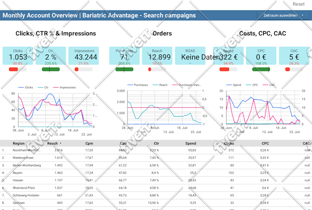Select the Spend scorecard showing 322 €
This screenshot has width=312, height=210.
coord(228,56)
